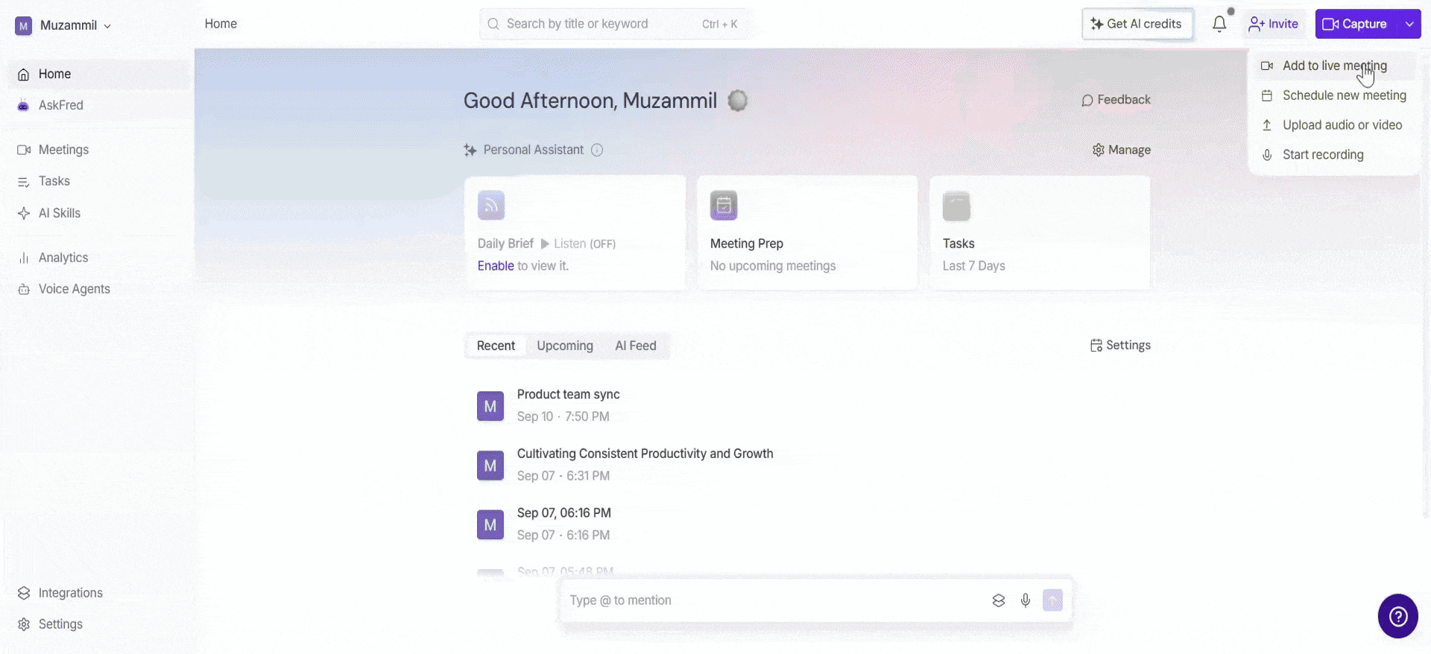Open Integrations in the sidebar

click(98, 593)
